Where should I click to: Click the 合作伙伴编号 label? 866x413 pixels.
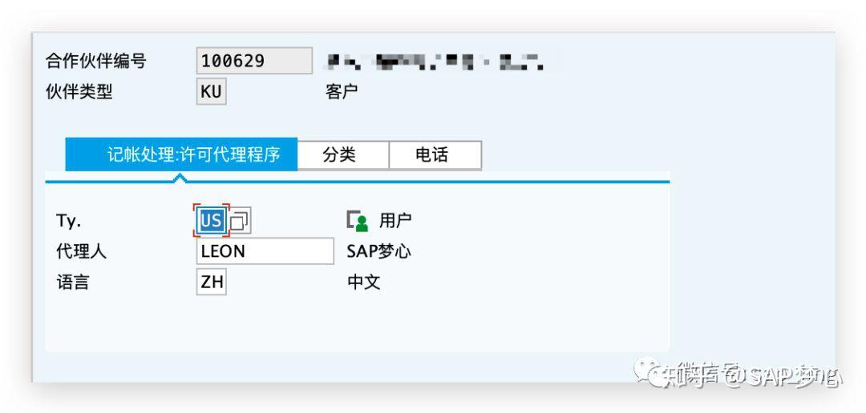click(x=96, y=61)
